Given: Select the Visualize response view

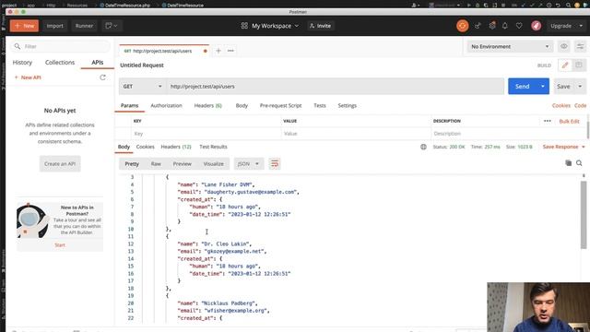Looking at the screenshot, I should click(213, 164).
